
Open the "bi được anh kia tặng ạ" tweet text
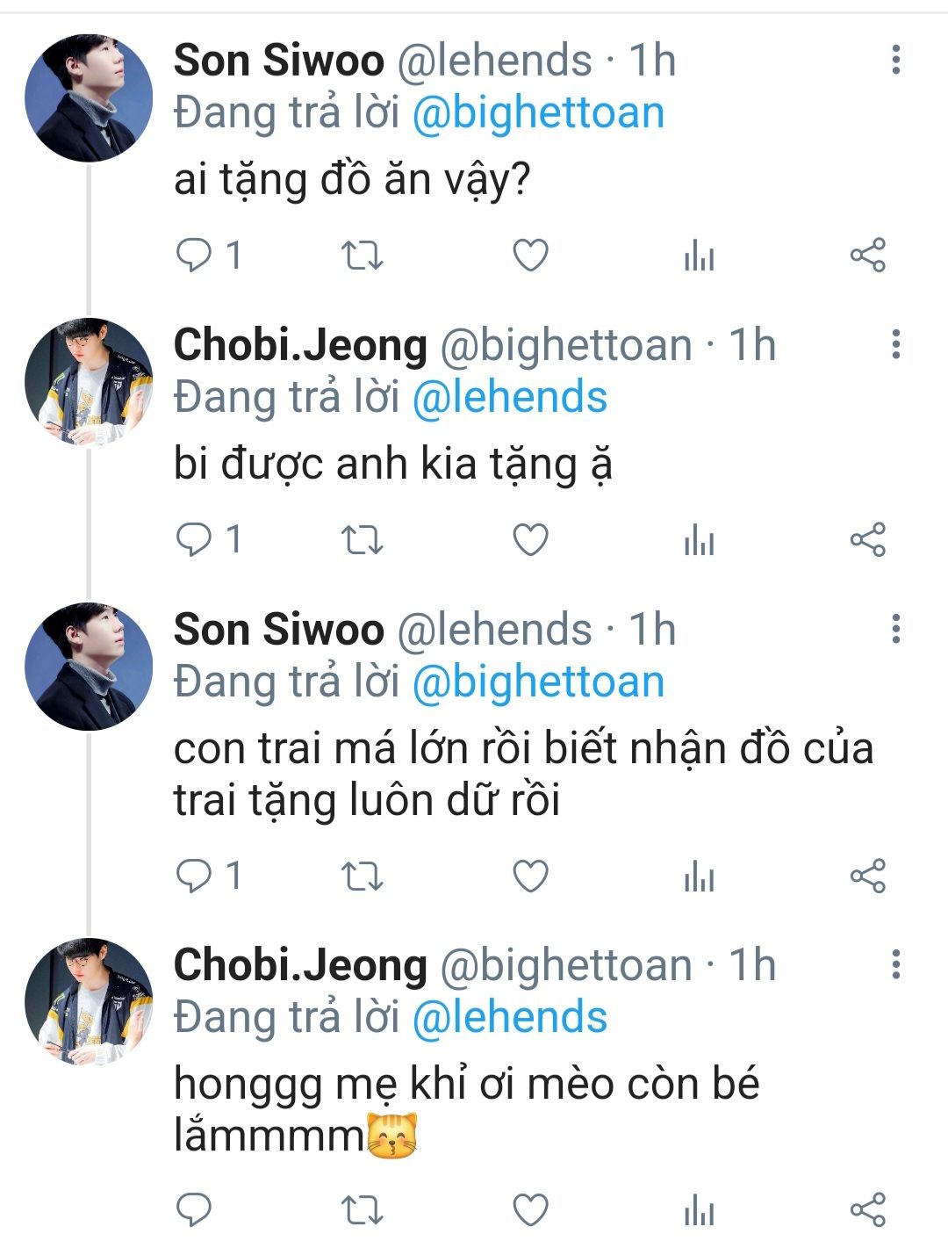pos(392,465)
